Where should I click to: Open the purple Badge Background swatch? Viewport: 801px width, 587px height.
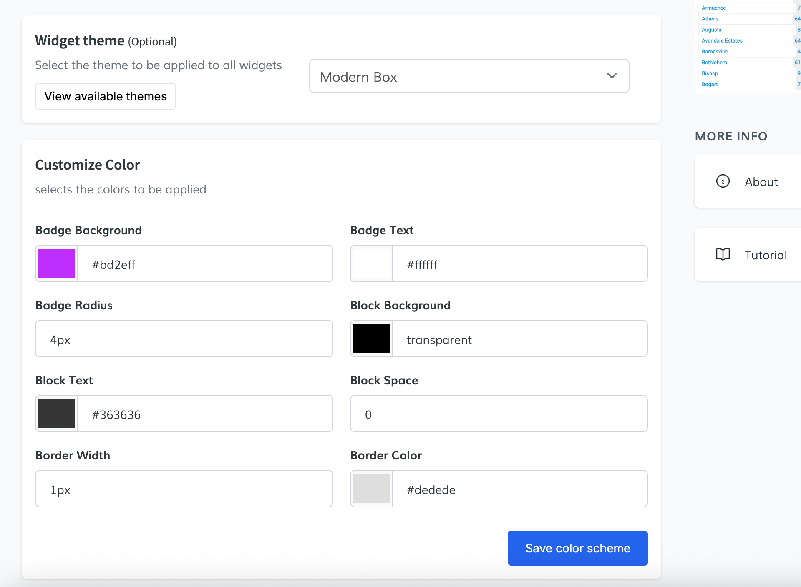pos(56,263)
